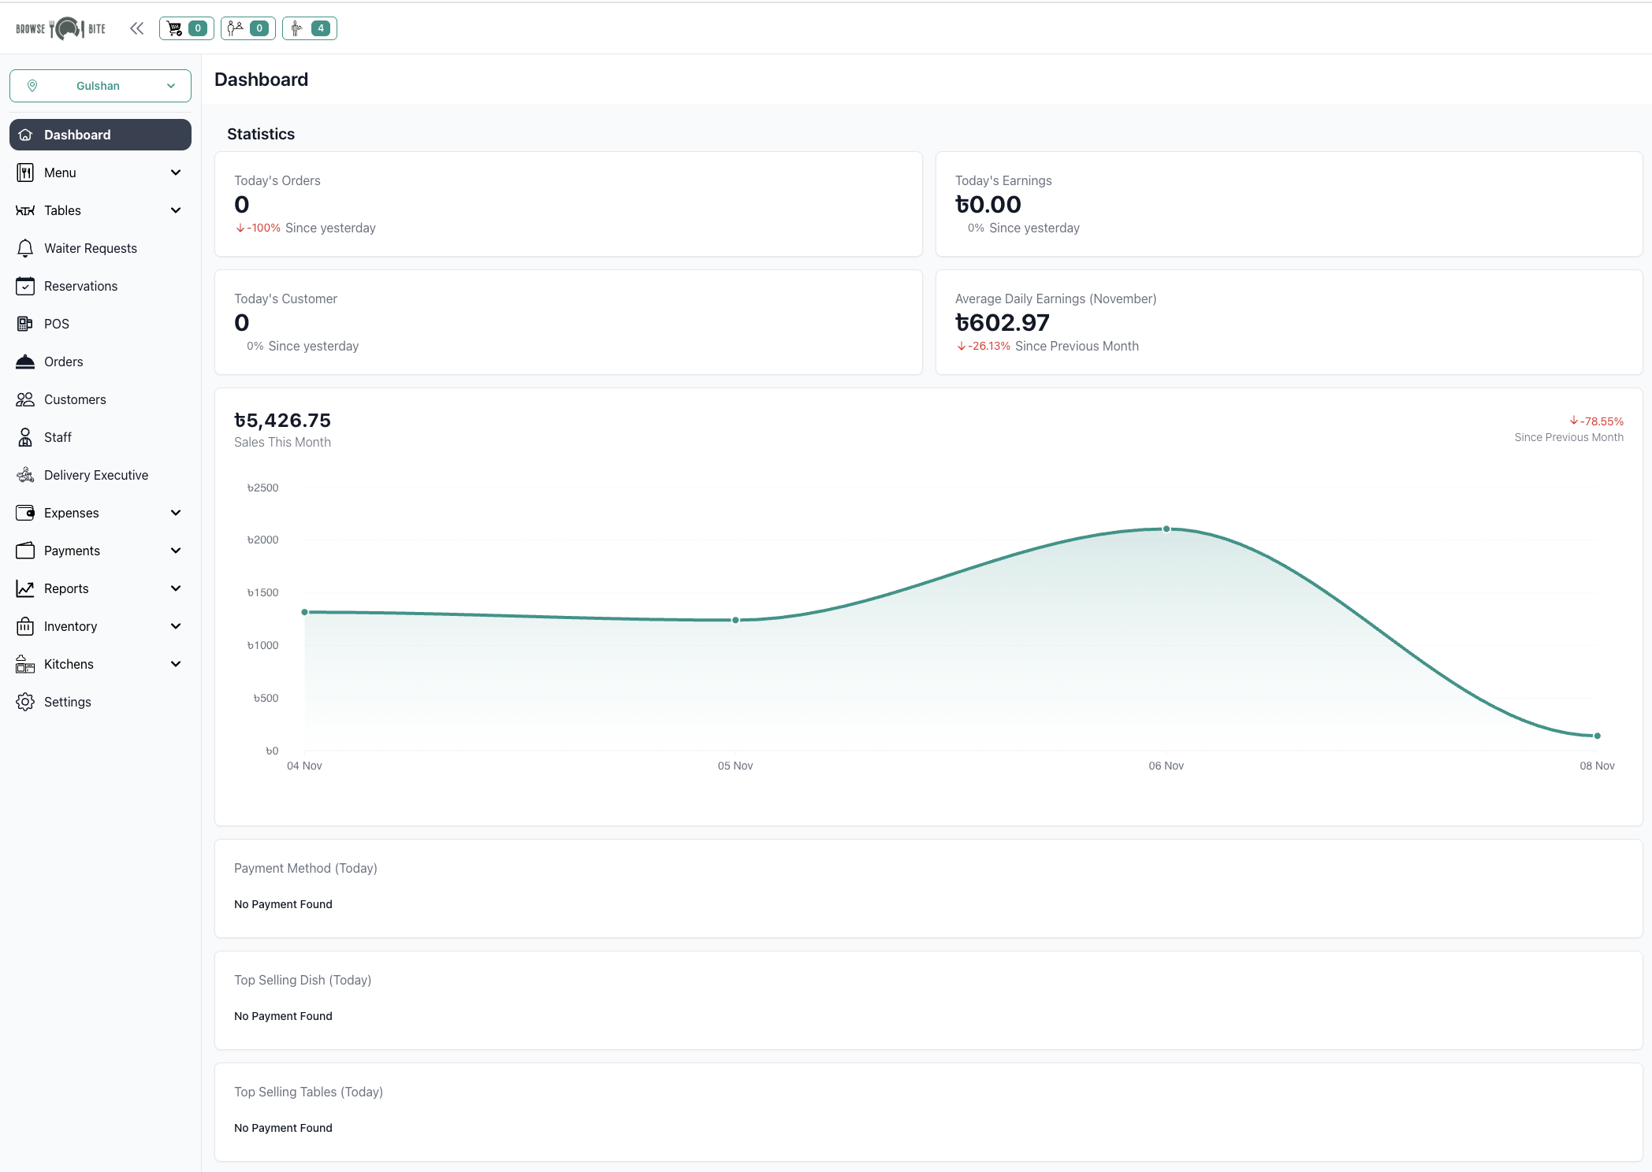
Task: View Reservations from the sidebar
Action: click(80, 286)
